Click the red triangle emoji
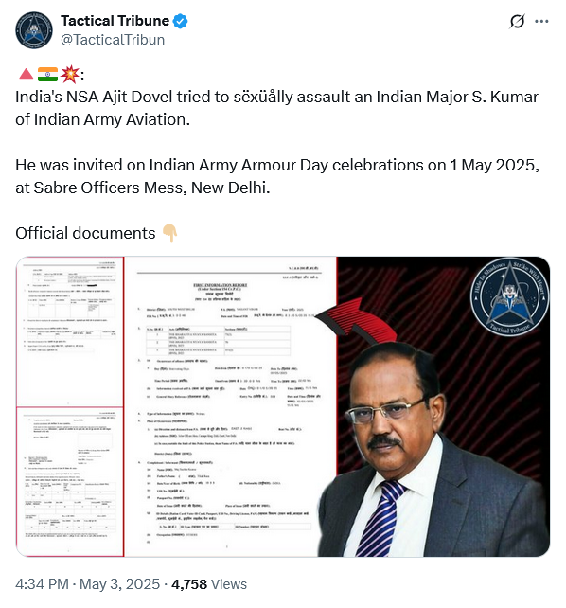The image size is (566, 608). tap(26, 74)
